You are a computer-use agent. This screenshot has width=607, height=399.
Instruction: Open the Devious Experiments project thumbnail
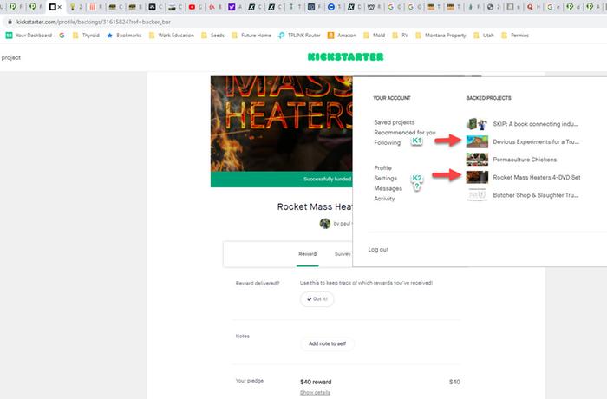[476, 141]
